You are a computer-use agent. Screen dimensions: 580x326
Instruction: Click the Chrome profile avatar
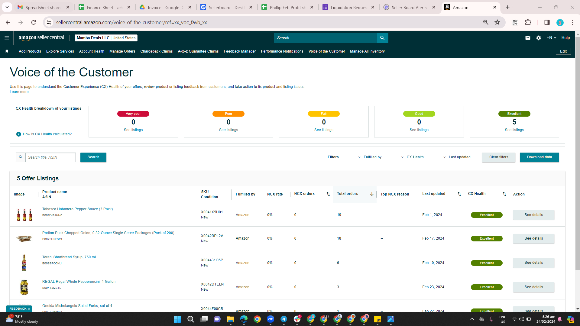560,22
